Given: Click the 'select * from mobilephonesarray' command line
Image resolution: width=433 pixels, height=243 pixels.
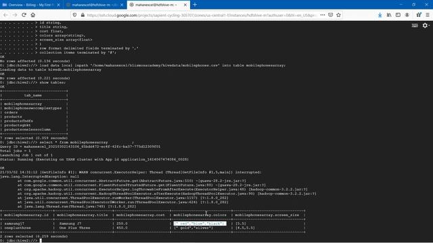Looking at the screenshot, I should [67, 142].
